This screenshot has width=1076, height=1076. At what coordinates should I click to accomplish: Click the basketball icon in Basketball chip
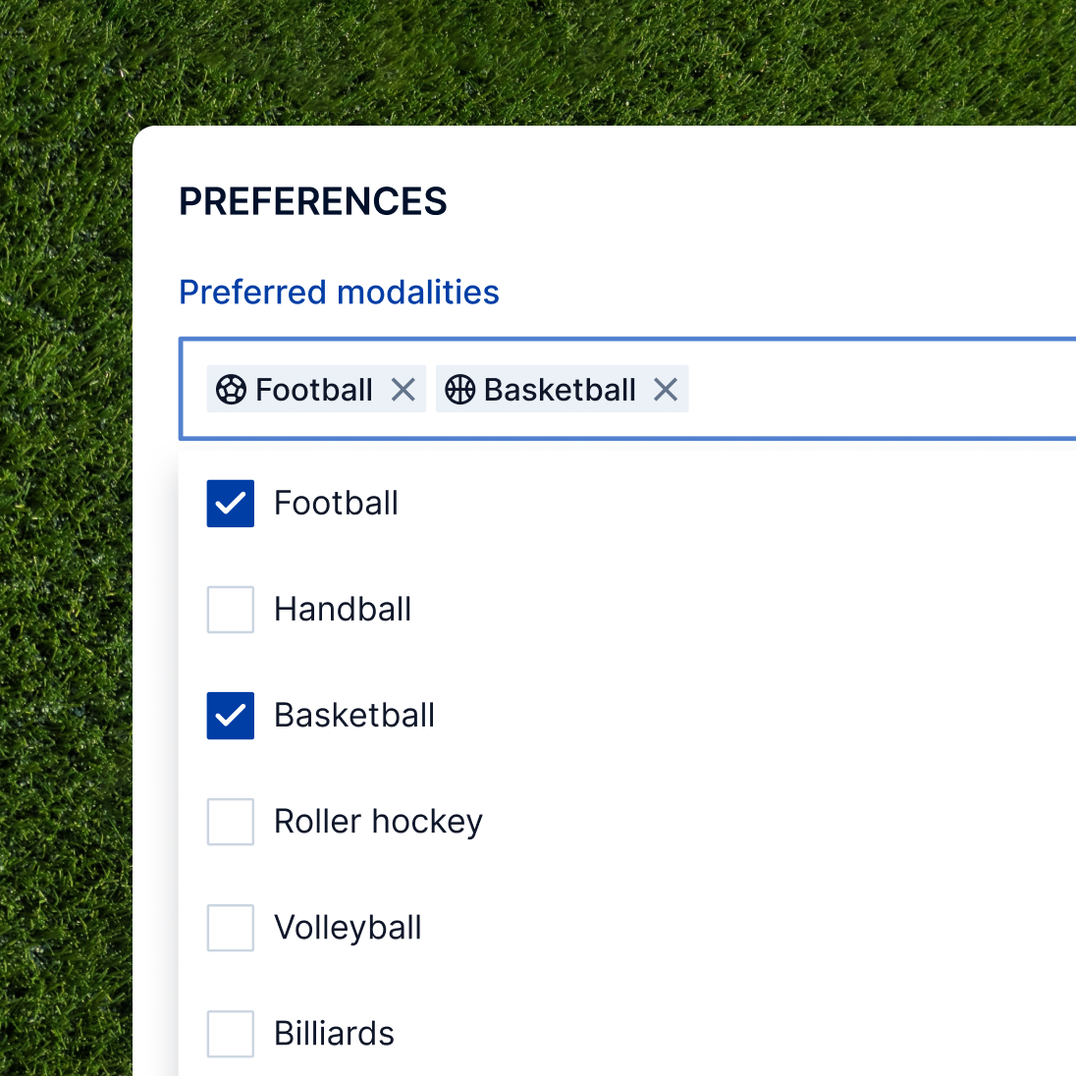[458, 390]
